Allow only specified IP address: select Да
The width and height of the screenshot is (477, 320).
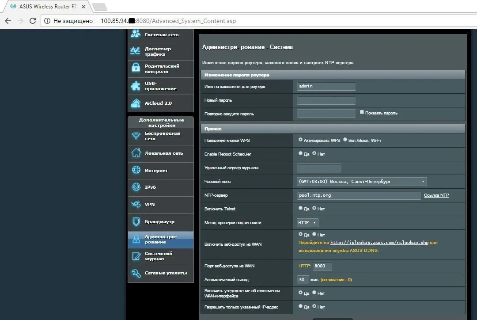(301, 306)
